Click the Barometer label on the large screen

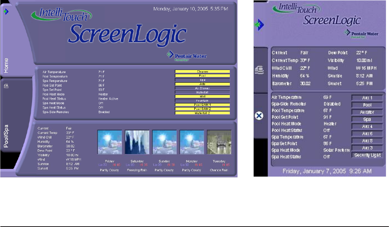pos(45,146)
